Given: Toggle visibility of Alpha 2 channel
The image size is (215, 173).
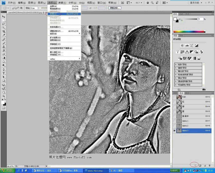Looking at the screenshot, I should (174, 126).
